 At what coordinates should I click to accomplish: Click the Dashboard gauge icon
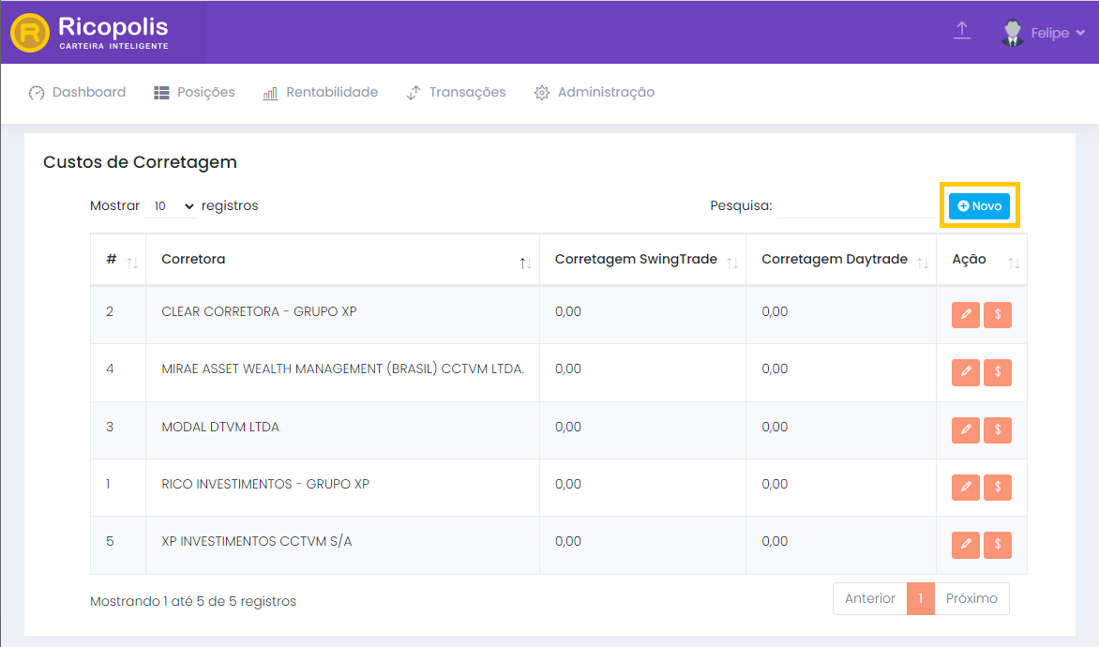point(37,93)
